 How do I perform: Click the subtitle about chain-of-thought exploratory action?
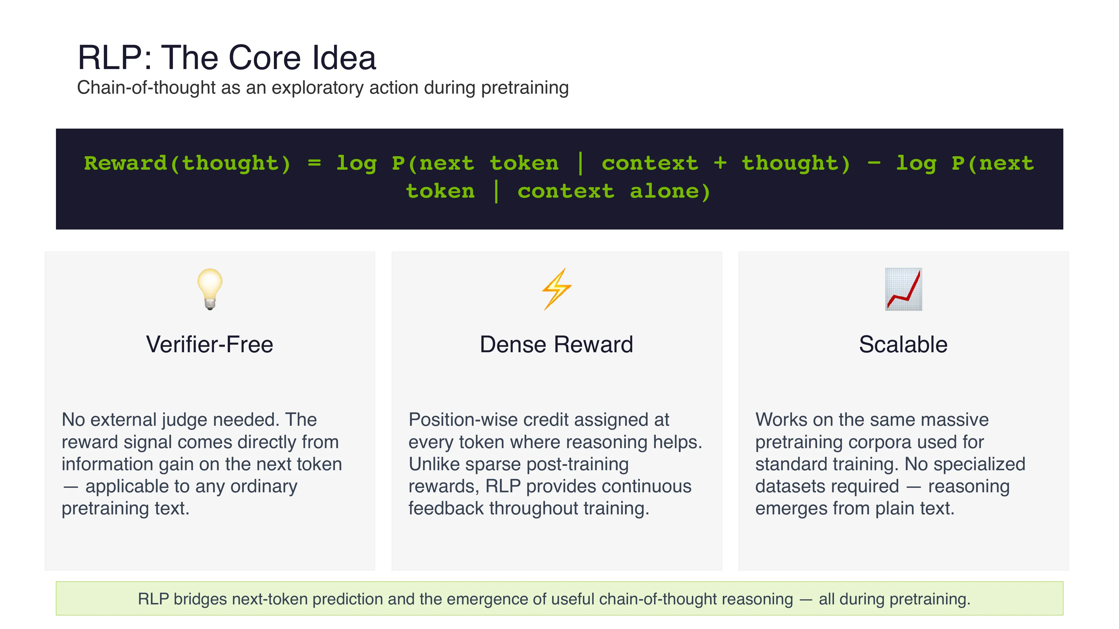pos(322,88)
